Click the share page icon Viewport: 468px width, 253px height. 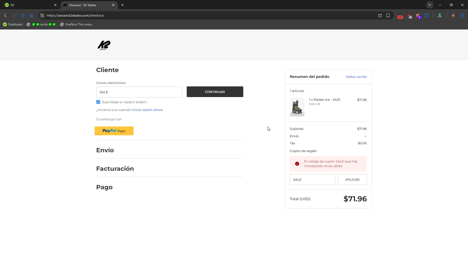[380, 15]
